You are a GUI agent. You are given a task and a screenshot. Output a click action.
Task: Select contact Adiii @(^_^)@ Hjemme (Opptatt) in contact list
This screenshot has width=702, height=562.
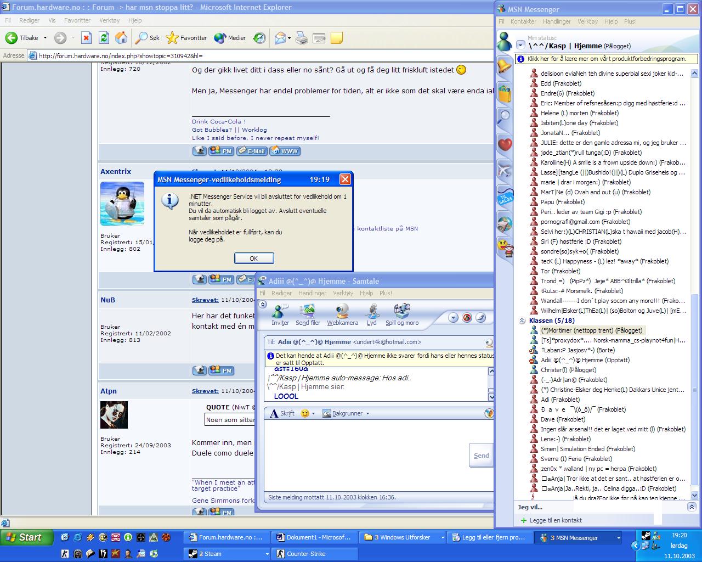(579, 360)
